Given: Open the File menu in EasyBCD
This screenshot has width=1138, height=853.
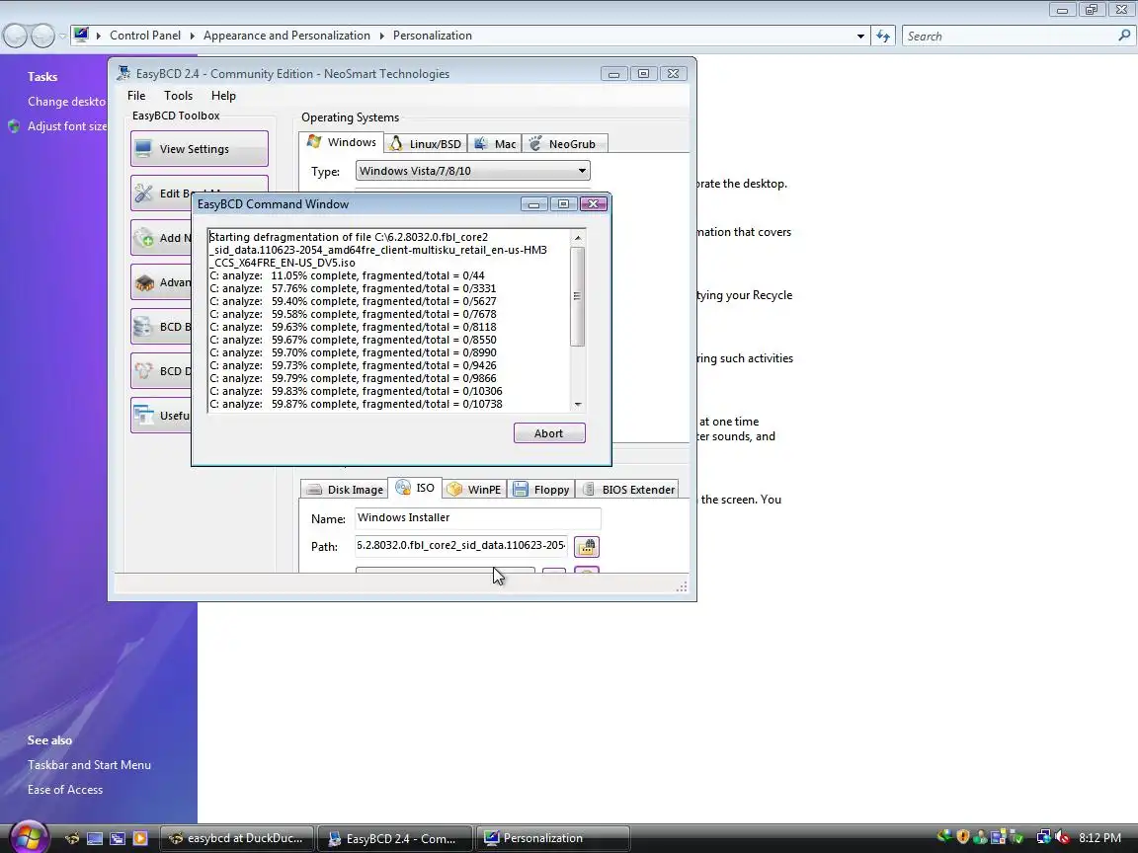Looking at the screenshot, I should click(x=136, y=96).
